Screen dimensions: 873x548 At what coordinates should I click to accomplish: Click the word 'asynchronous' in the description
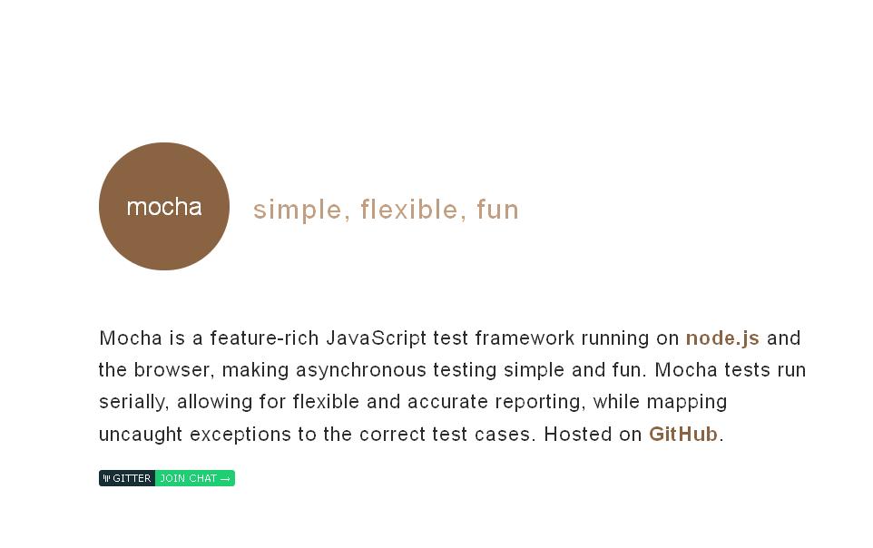[360, 370]
